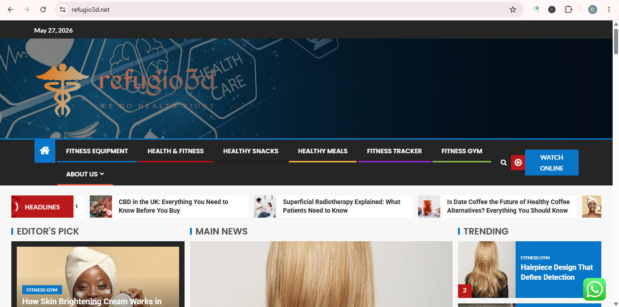
Task: Open the Chrome three-dot menu
Action: pos(609,10)
